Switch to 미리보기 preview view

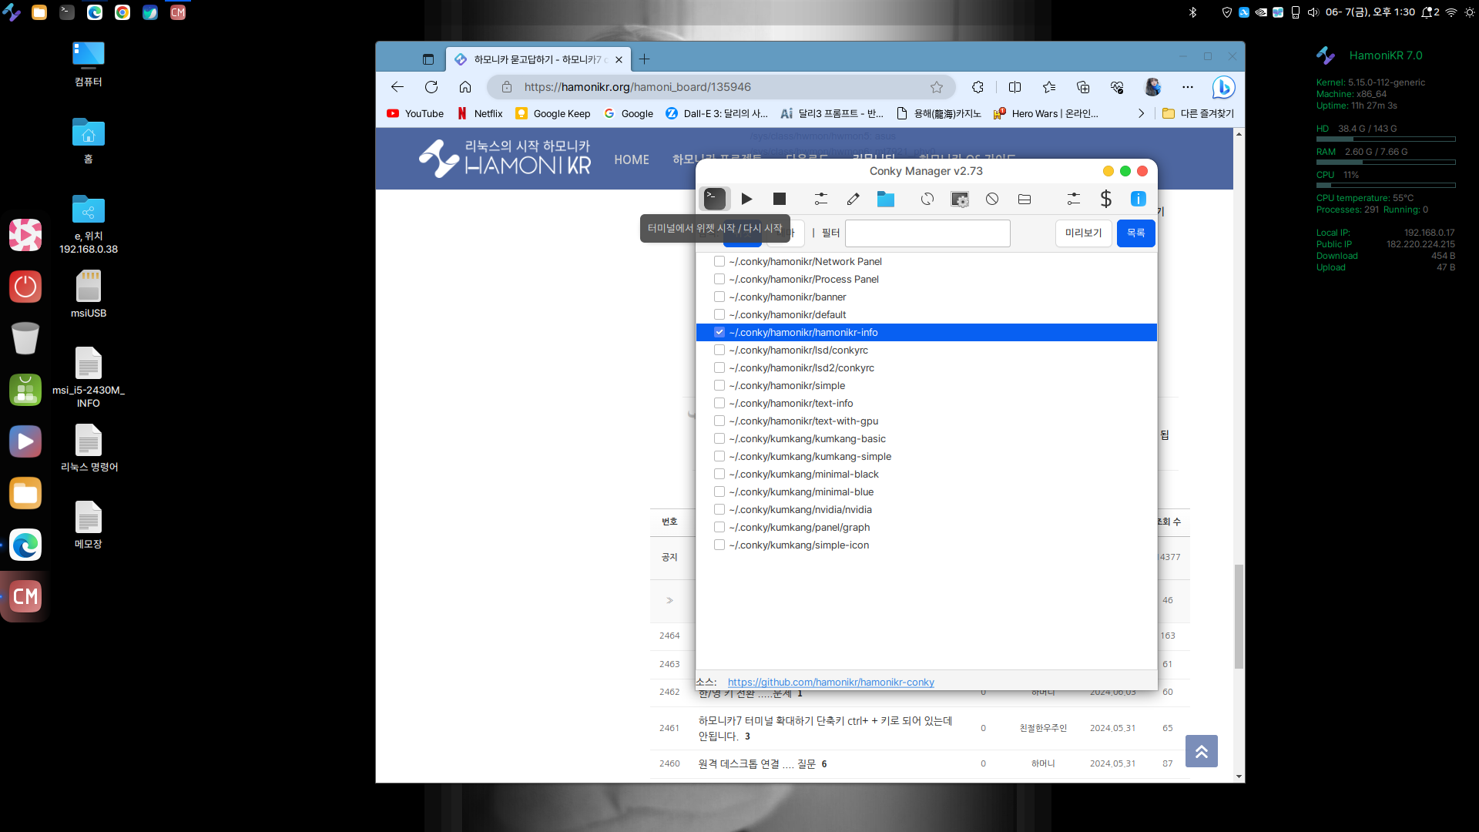1083,233
